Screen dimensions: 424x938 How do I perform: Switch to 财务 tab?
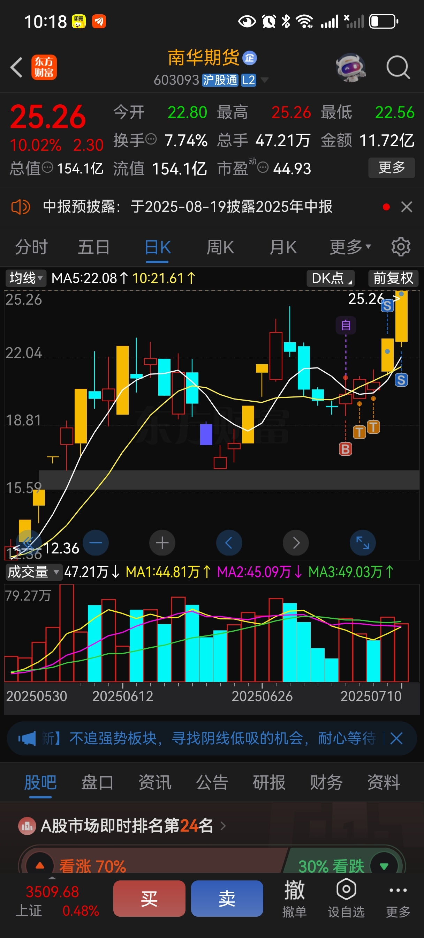(326, 782)
